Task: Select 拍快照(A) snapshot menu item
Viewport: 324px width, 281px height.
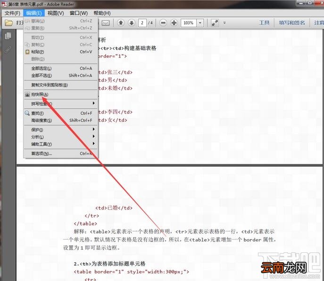Action: coord(60,95)
